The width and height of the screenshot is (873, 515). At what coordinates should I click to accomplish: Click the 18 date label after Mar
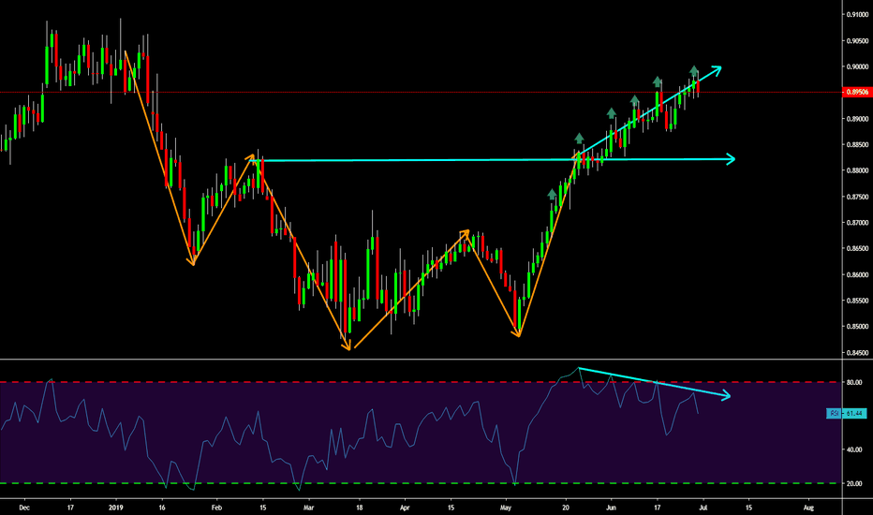click(x=360, y=508)
